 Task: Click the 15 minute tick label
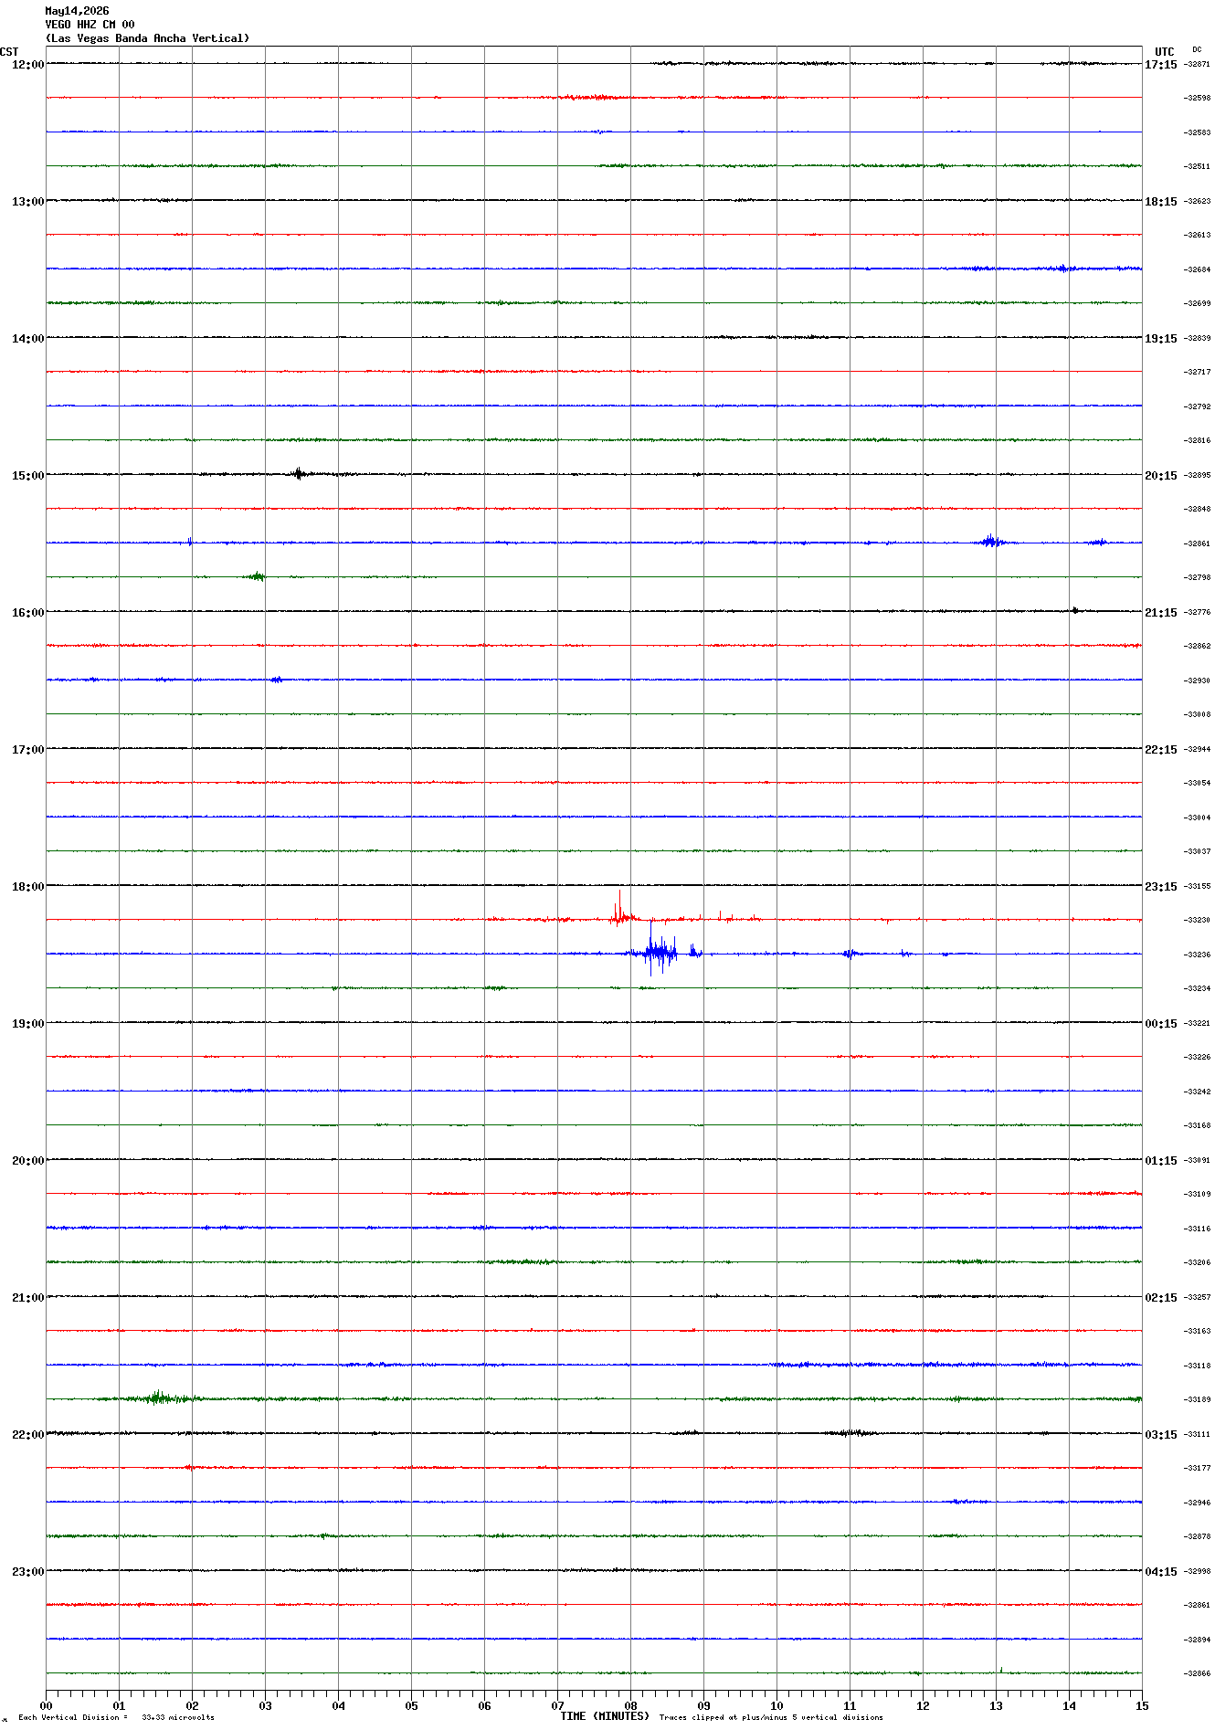(1142, 1705)
